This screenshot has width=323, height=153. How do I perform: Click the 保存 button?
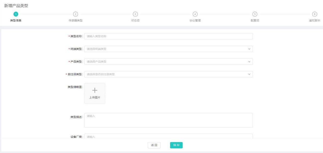pyautogui.click(x=176, y=145)
